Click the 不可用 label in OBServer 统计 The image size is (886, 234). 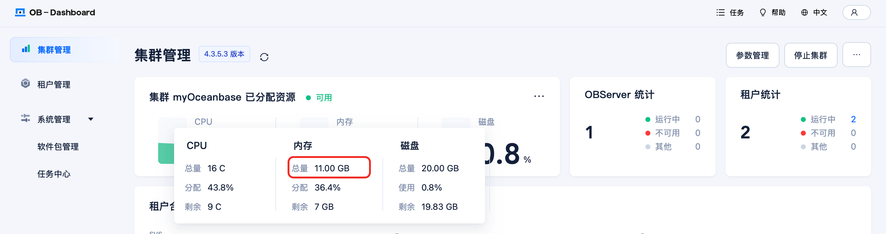click(667, 133)
